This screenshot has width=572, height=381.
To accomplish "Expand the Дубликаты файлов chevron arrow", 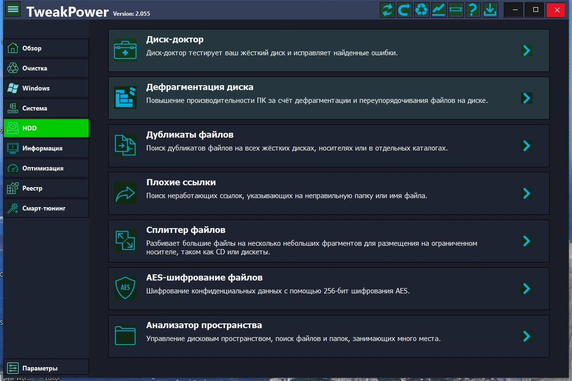I will (x=526, y=146).
